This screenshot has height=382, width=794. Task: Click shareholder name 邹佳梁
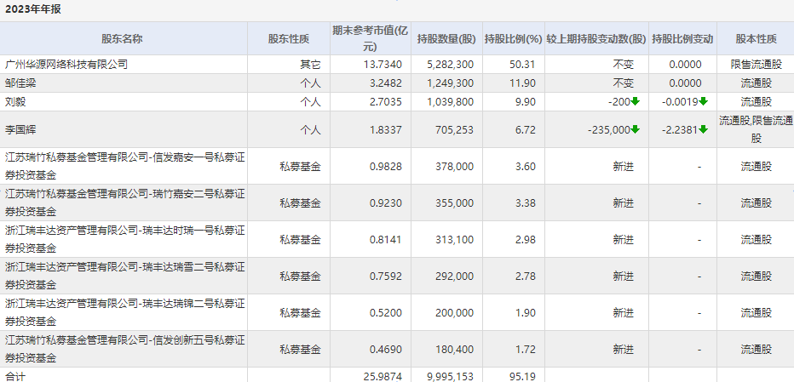20,83
